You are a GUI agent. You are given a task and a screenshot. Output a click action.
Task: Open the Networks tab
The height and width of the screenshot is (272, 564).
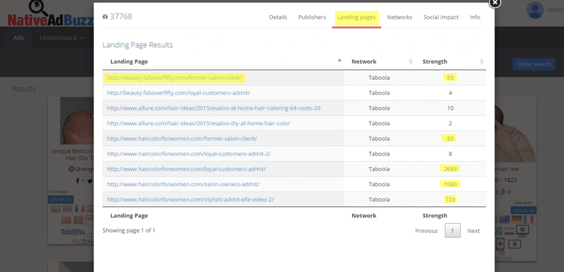[x=399, y=17]
